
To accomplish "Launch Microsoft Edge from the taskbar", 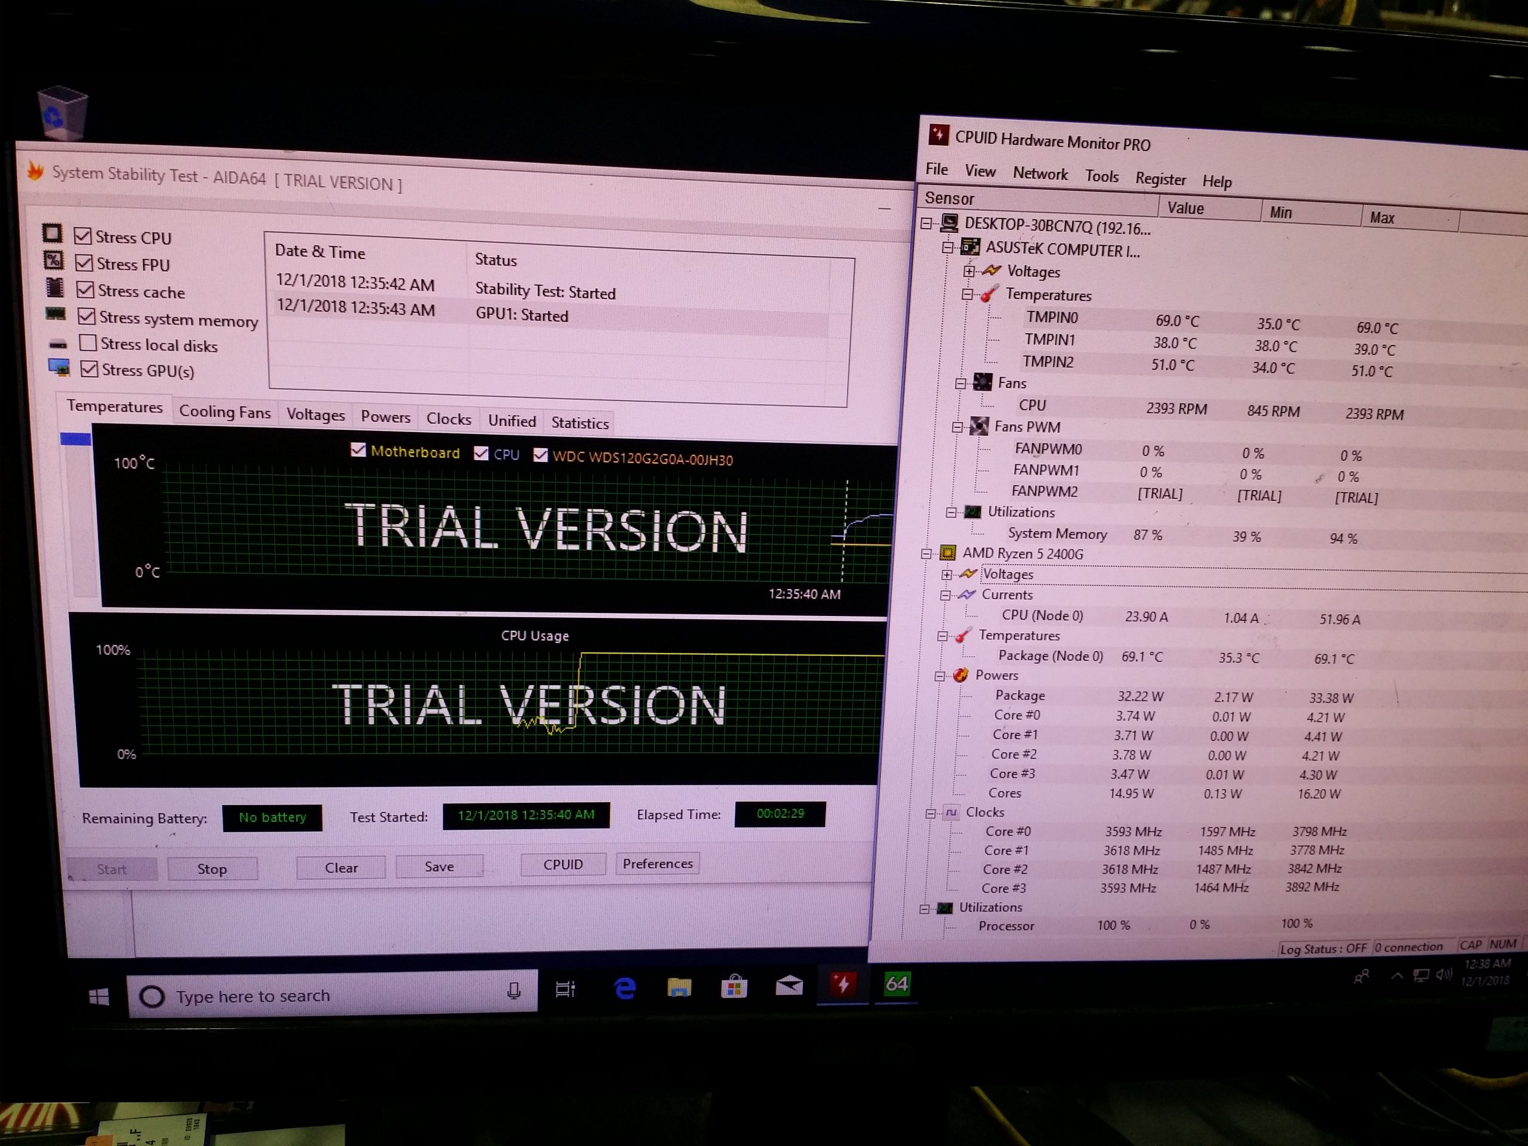I will pyautogui.click(x=625, y=988).
